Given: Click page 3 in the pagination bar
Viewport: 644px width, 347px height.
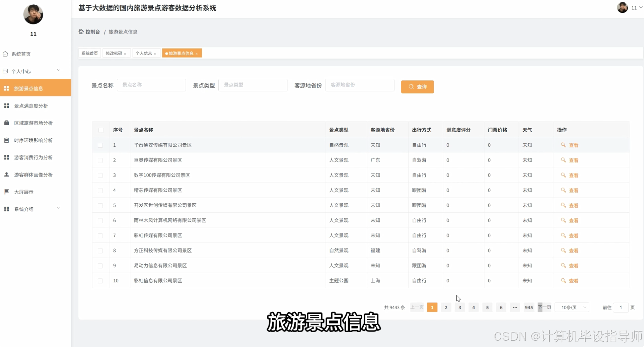Looking at the screenshot, I should [x=460, y=307].
